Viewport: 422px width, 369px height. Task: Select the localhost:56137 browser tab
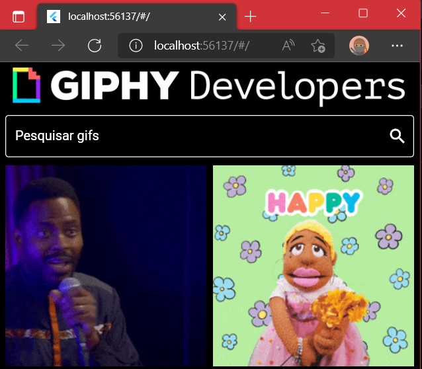click(x=137, y=17)
